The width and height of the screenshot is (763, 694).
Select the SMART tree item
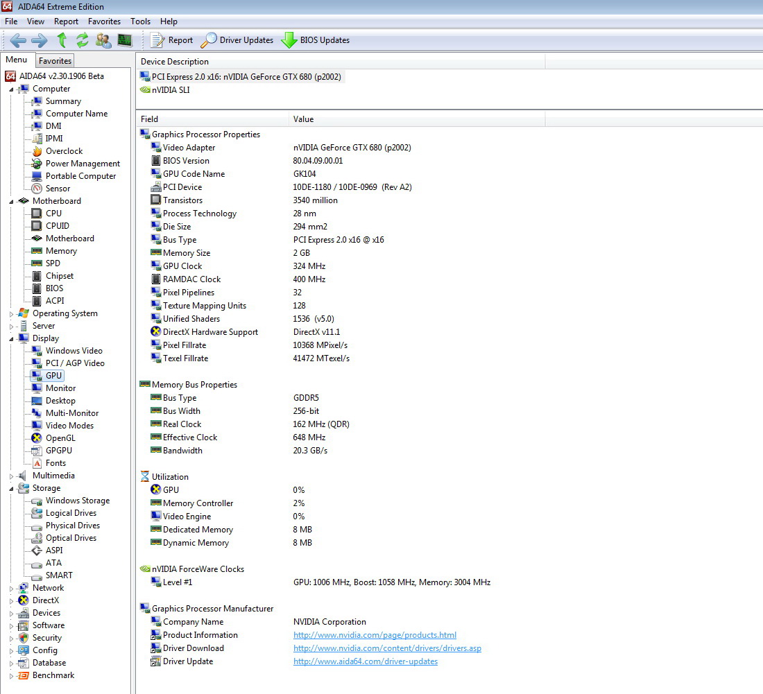(59, 575)
